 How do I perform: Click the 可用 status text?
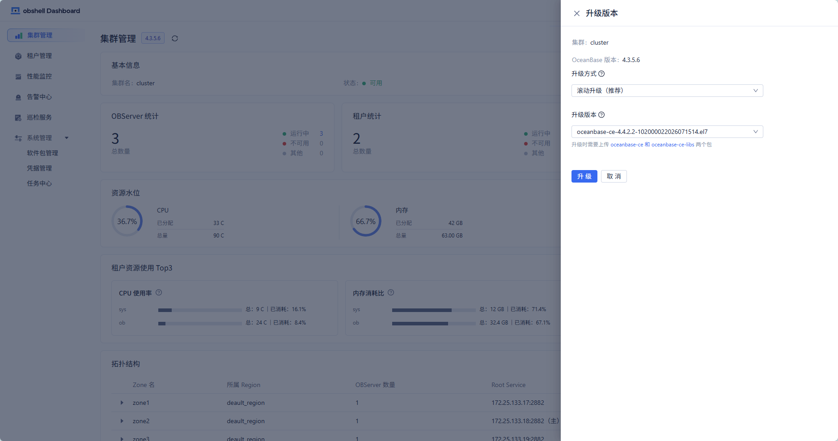coord(376,83)
